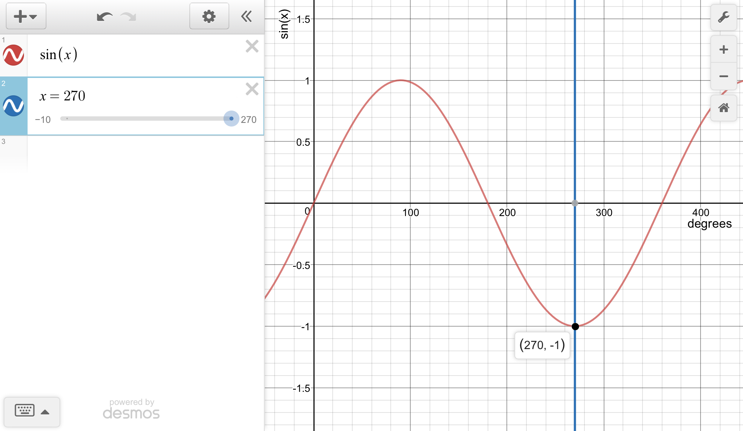Toggle visibility of the red sin(x) graph
Viewport: 743px width, 431px height.
[13, 55]
